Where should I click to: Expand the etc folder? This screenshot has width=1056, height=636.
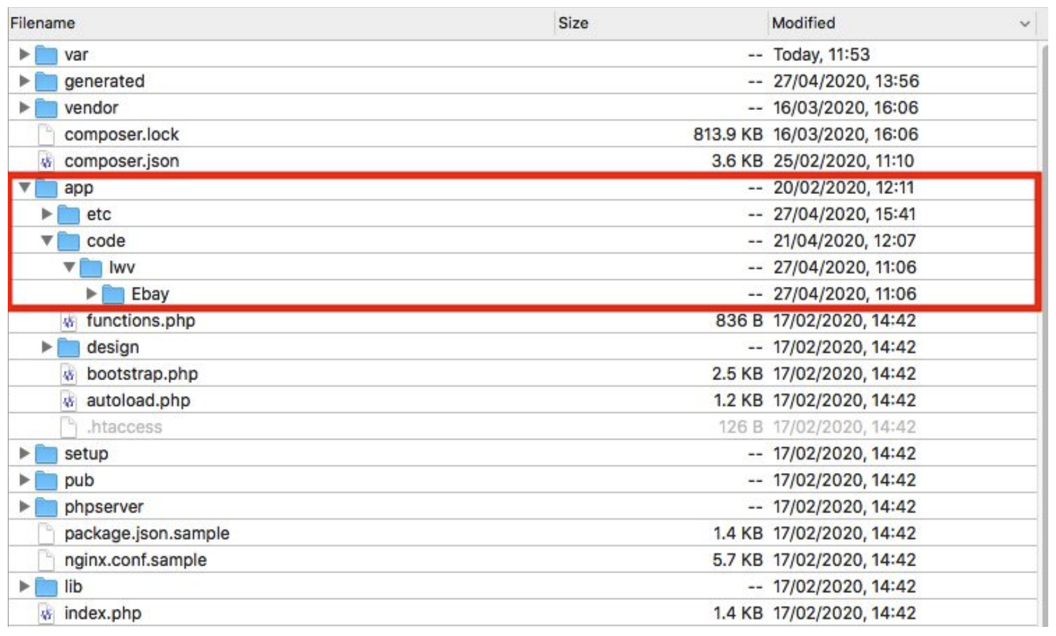47,214
